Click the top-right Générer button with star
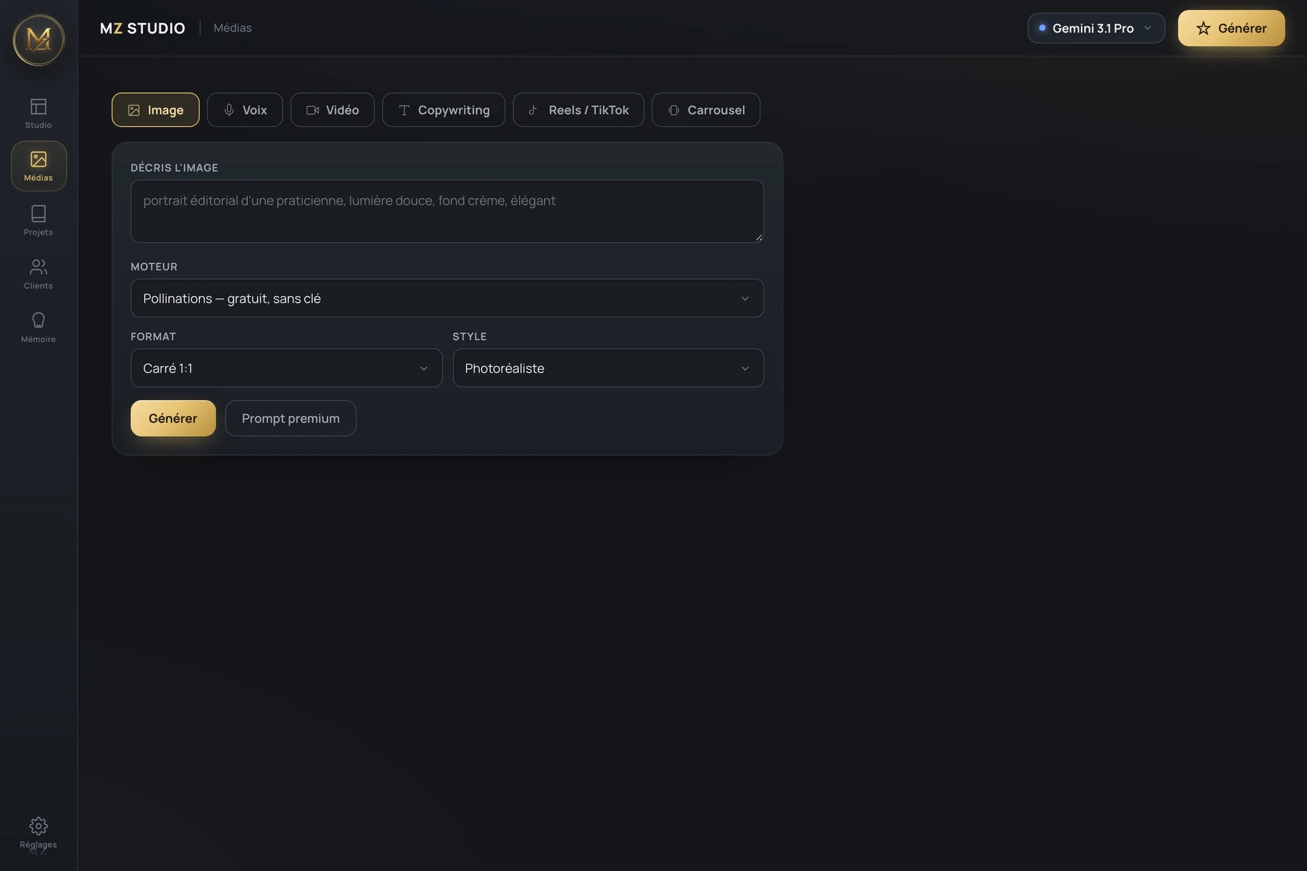The height and width of the screenshot is (871, 1307). [1231, 28]
